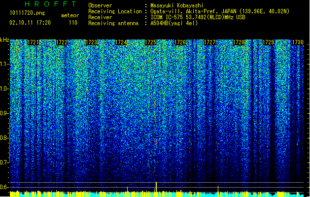Click the yellow signal spike near 1727
The width and height of the screenshot is (310, 197).
click(218, 189)
